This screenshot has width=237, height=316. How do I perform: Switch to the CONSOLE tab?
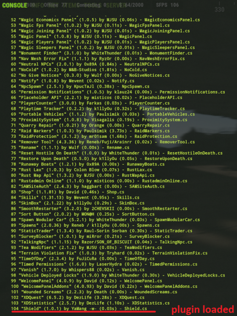click(14, 5)
